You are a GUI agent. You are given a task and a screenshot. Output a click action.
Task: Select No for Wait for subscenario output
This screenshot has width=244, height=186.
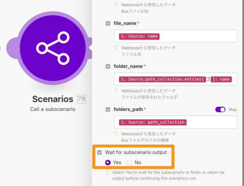pos(129,162)
